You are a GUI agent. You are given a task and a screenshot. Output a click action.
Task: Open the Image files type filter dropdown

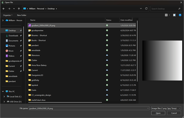166,108
